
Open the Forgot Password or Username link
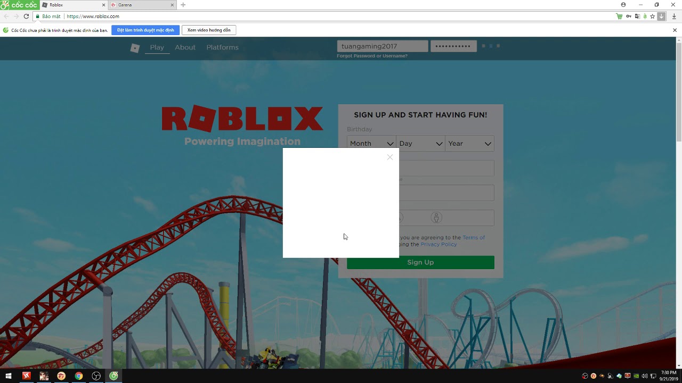point(372,56)
